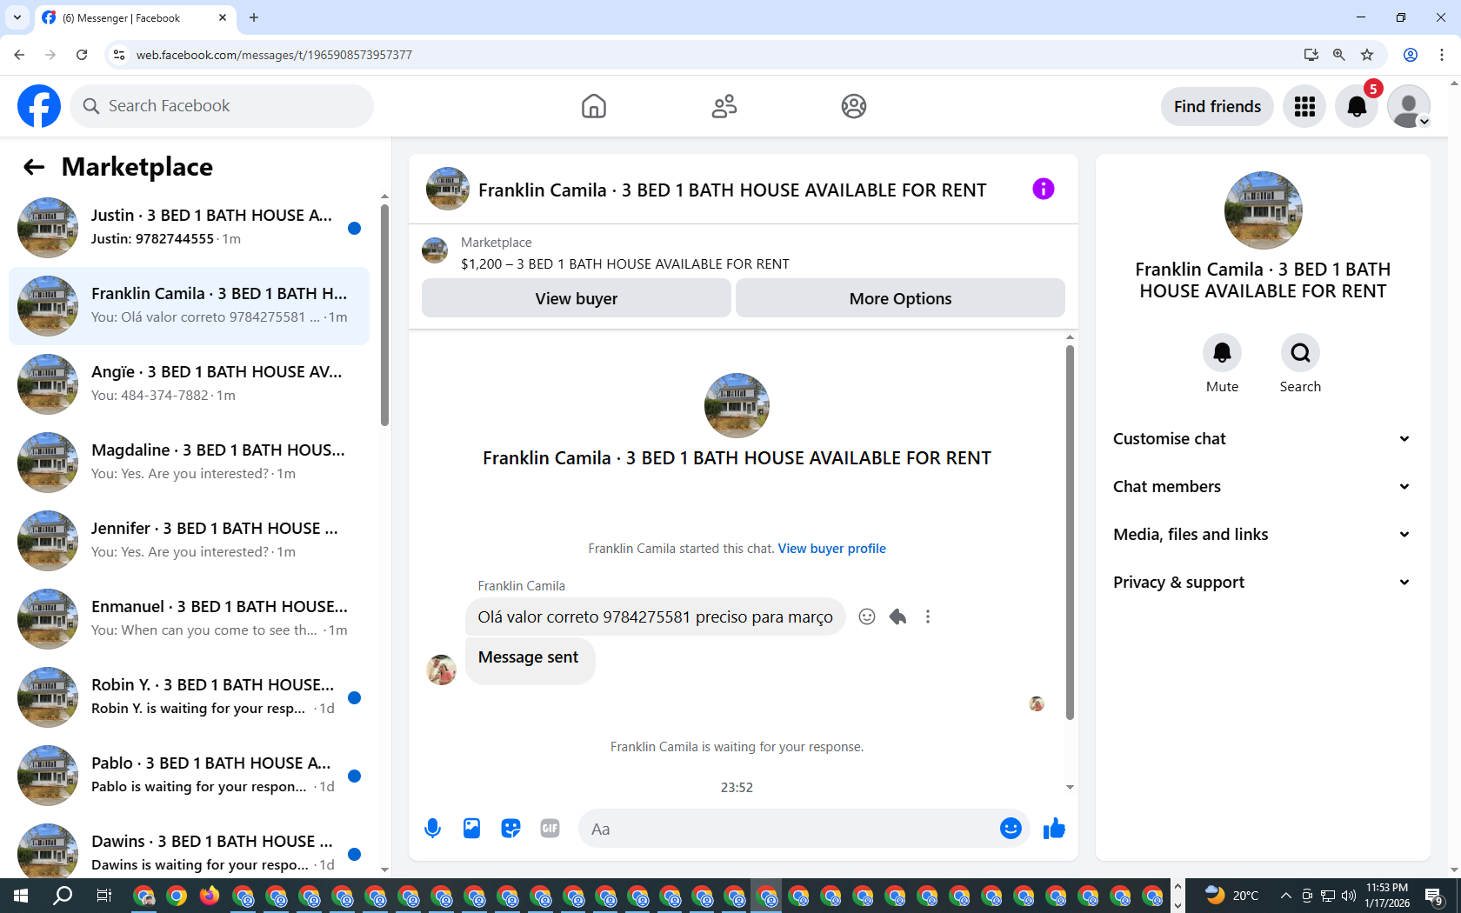The width and height of the screenshot is (1461, 913).
Task: Open Robin Y.'s conversation in the list
Action: [189, 697]
